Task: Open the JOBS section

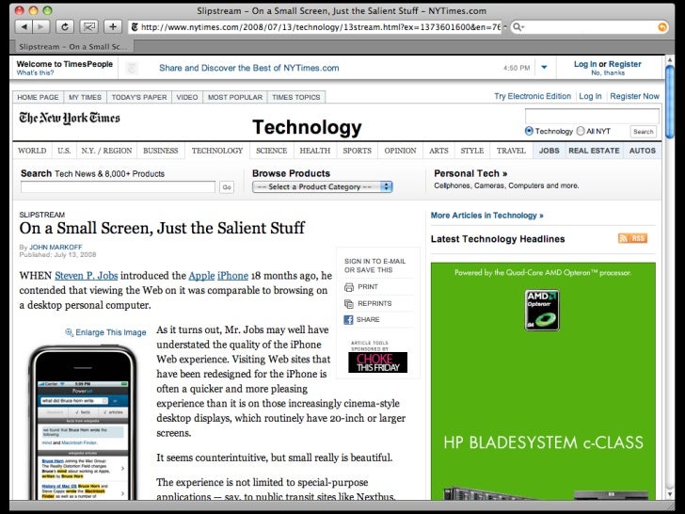Action: [x=550, y=151]
